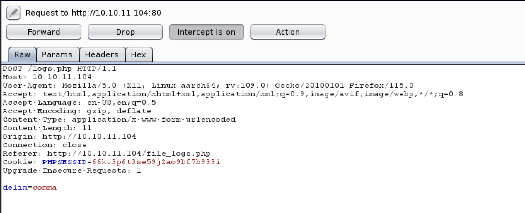Click the Content-Type header line

(x=119, y=120)
